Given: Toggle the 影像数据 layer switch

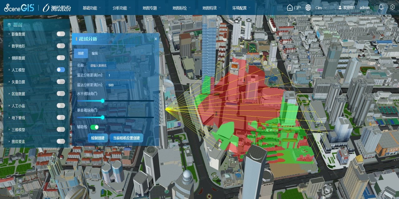Looking at the screenshot, I should coord(61,34).
